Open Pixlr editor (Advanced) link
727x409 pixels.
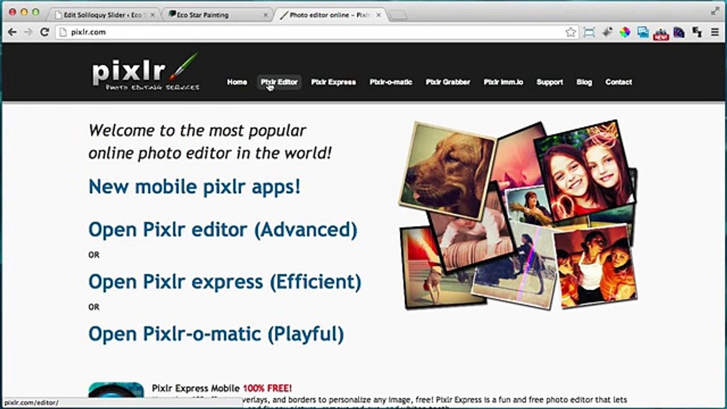(x=223, y=229)
